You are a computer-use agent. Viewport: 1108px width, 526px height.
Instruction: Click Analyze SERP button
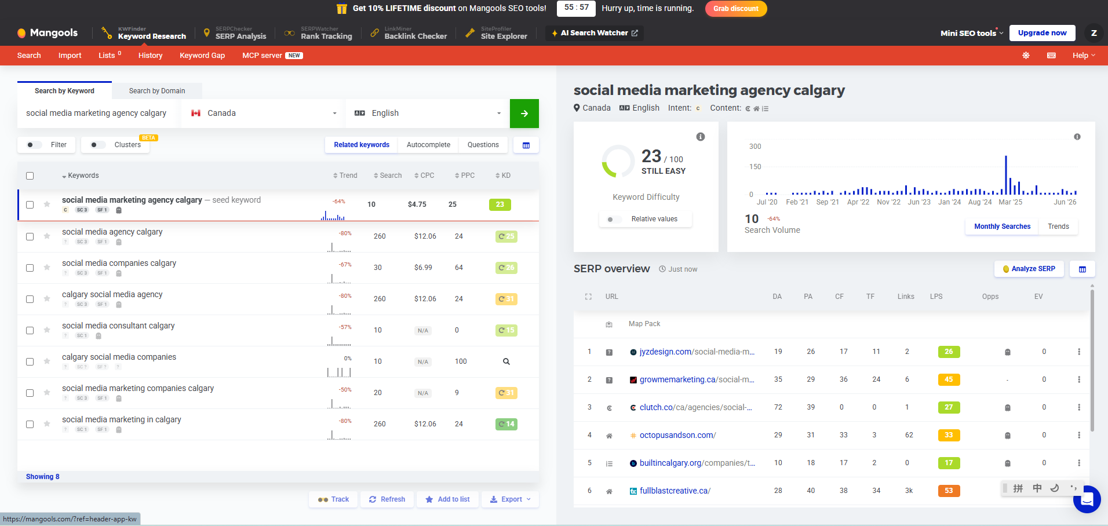coord(1029,269)
